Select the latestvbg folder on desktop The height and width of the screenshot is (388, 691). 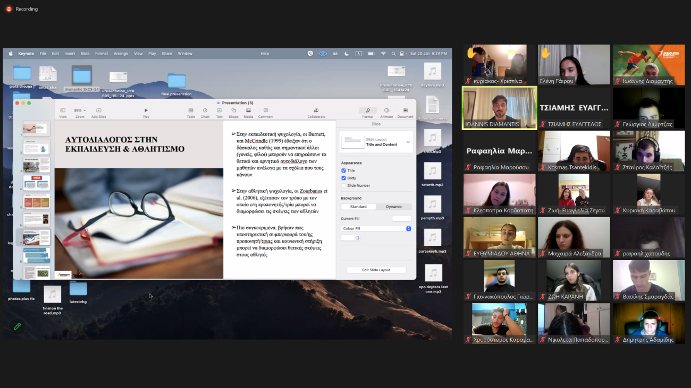tap(78, 292)
